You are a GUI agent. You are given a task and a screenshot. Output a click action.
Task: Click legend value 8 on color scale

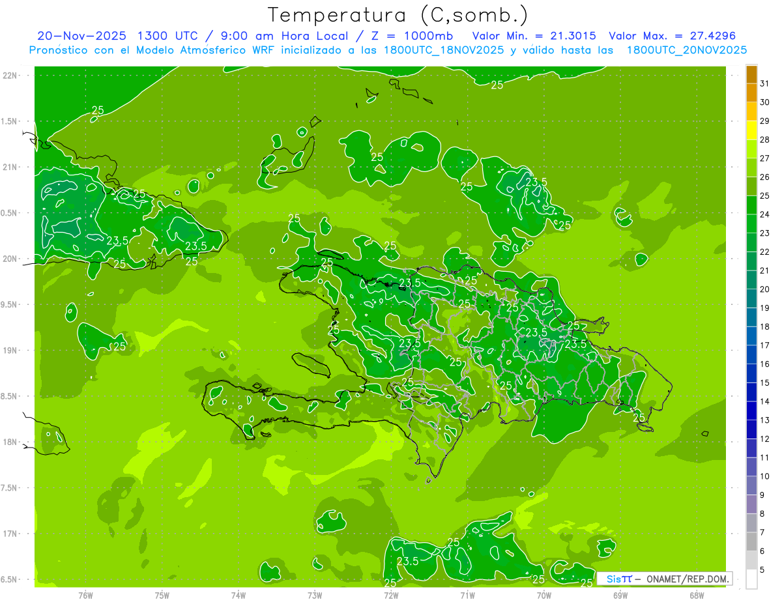coord(762,513)
